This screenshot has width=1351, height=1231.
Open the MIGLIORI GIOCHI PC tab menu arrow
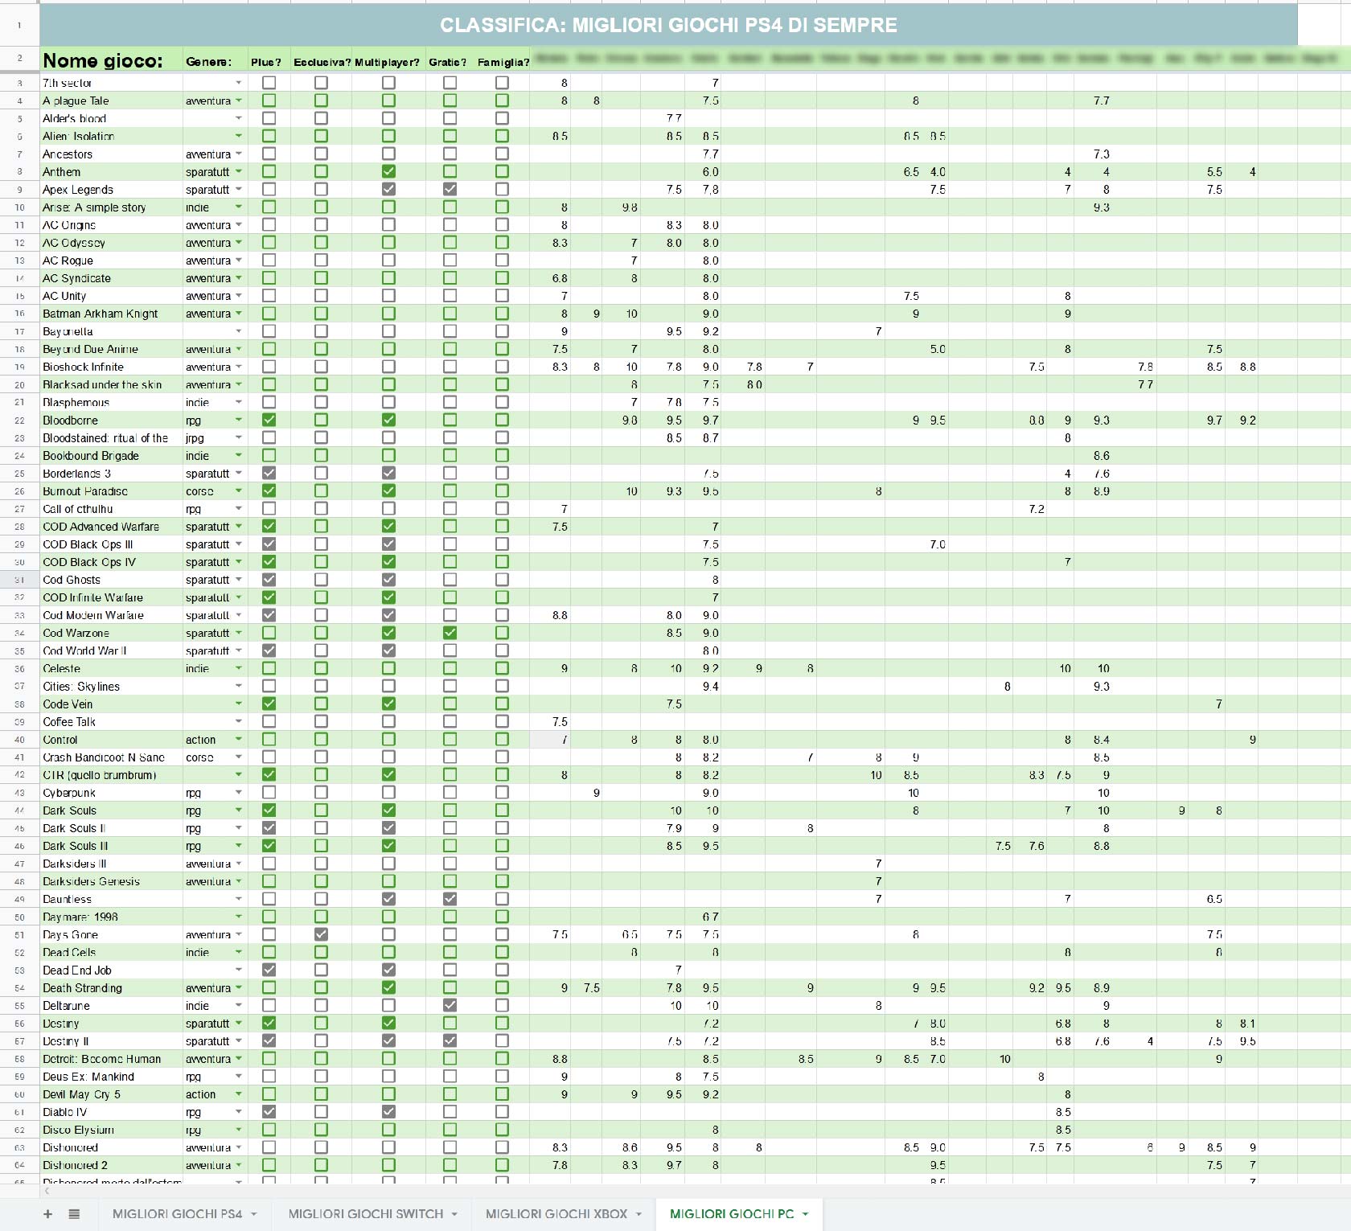coord(806,1214)
